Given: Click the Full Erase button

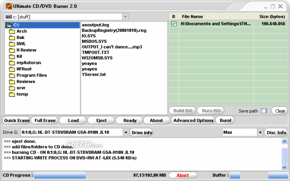Looking at the screenshot, I should [x=45, y=121].
